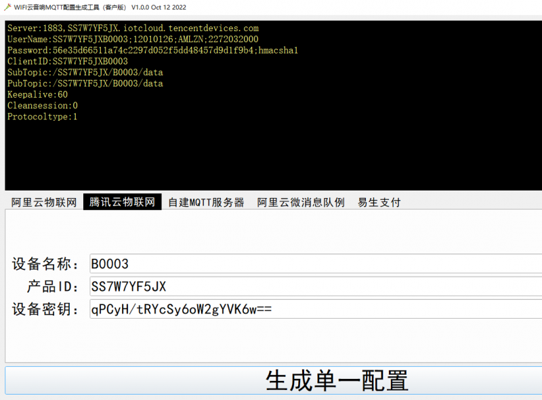The width and height of the screenshot is (542, 400).
Task: Click the Keepalive:60 line in the console
Action: [38, 94]
